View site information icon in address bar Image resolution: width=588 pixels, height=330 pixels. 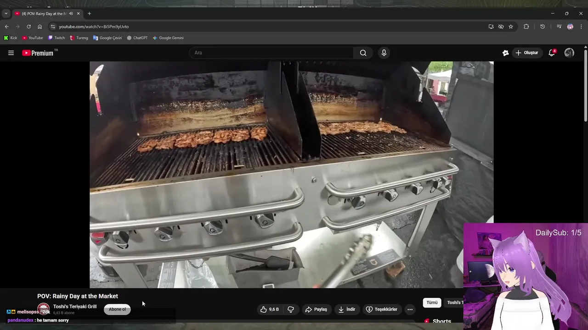point(53,27)
